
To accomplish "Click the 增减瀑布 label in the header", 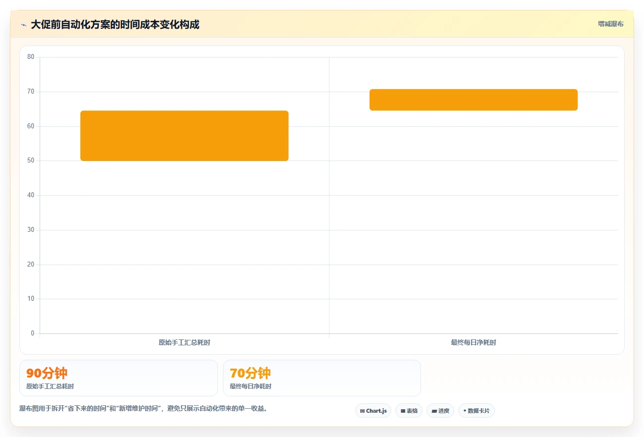I will click(x=610, y=24).
